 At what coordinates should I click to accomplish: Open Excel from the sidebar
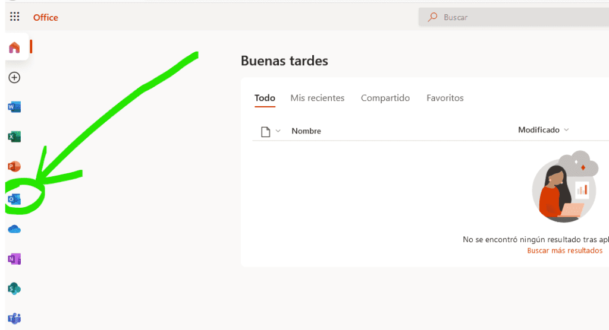[14, 137]
